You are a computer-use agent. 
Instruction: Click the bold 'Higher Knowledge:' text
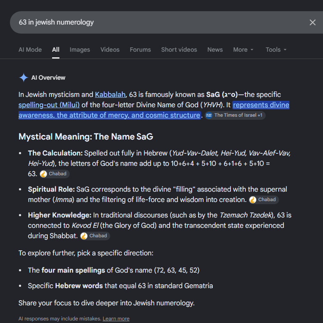click(x=59, y=215)
